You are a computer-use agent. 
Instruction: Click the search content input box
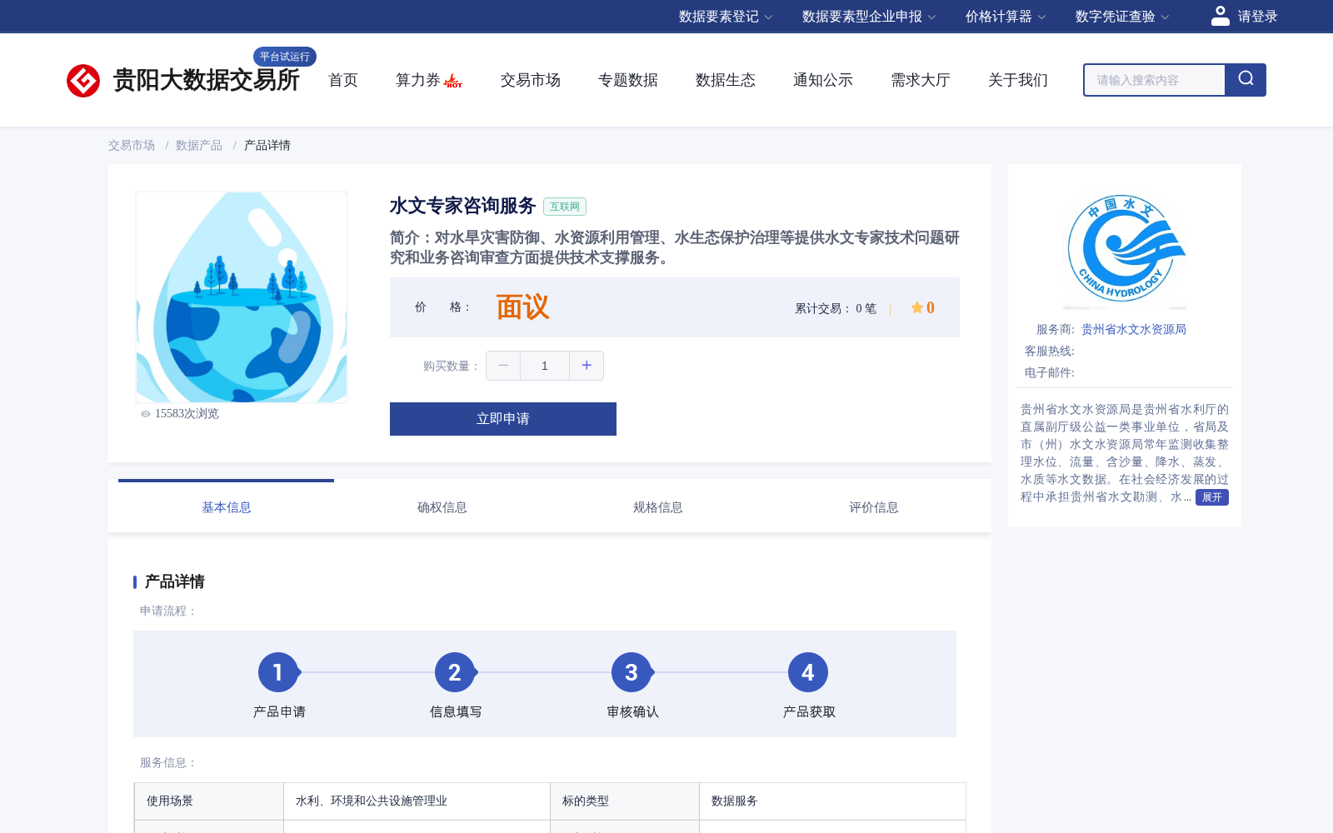point(1155,80)
